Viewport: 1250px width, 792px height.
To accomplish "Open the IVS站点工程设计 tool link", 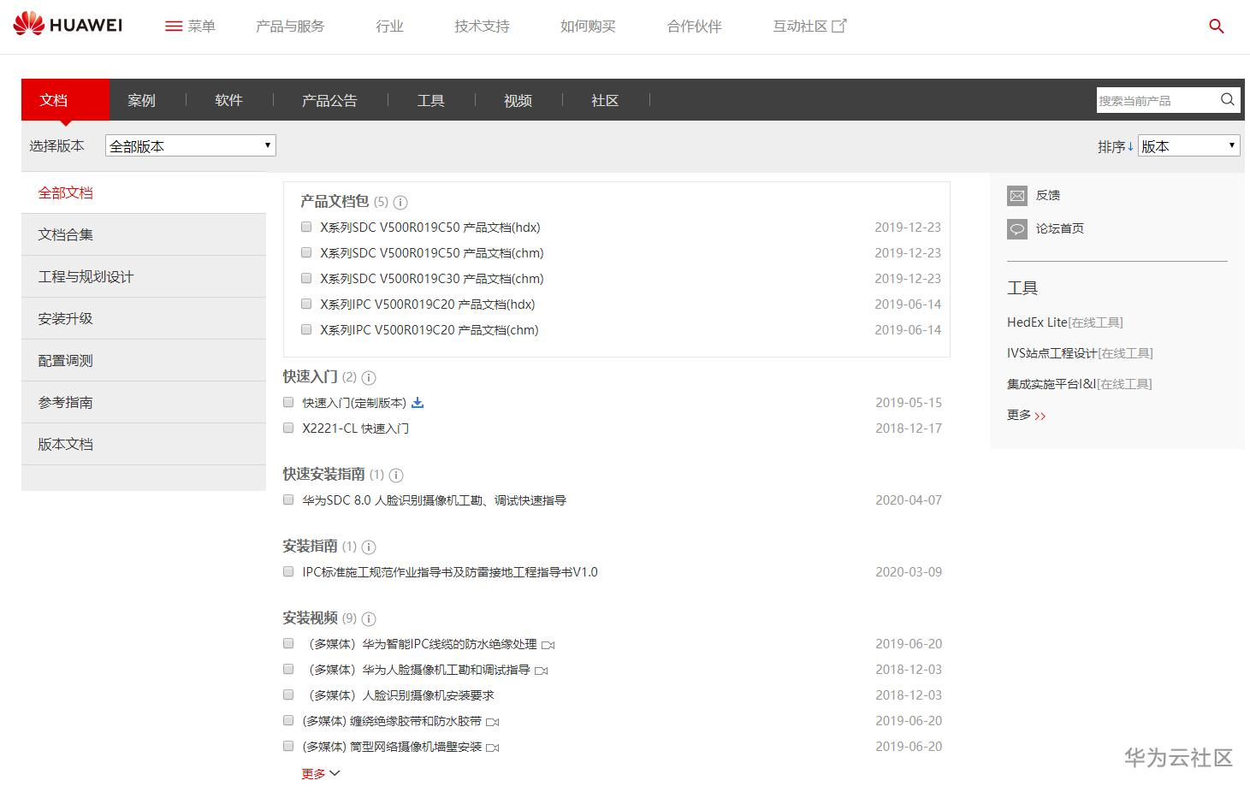I will tap(1080, 353).
